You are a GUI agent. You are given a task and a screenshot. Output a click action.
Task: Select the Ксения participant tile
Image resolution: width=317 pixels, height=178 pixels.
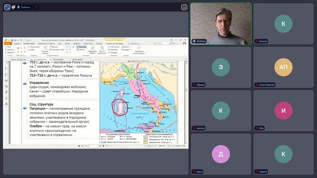(x=283, y=24)
